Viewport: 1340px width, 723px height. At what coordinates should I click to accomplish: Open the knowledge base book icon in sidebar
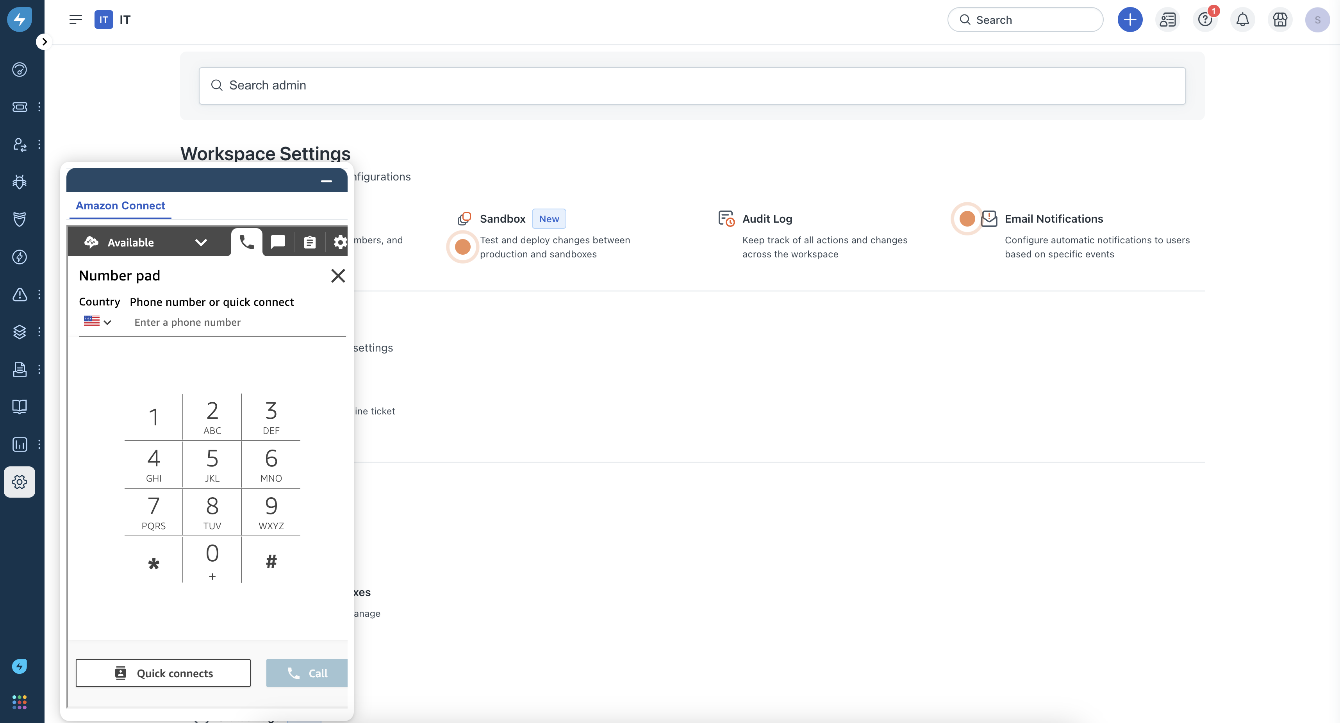(20, 406)
